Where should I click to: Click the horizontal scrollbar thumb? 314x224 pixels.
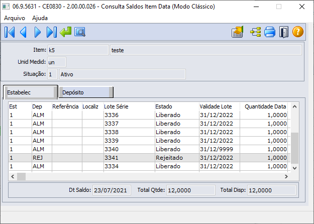pyautogui.click(x=21, y=176)
